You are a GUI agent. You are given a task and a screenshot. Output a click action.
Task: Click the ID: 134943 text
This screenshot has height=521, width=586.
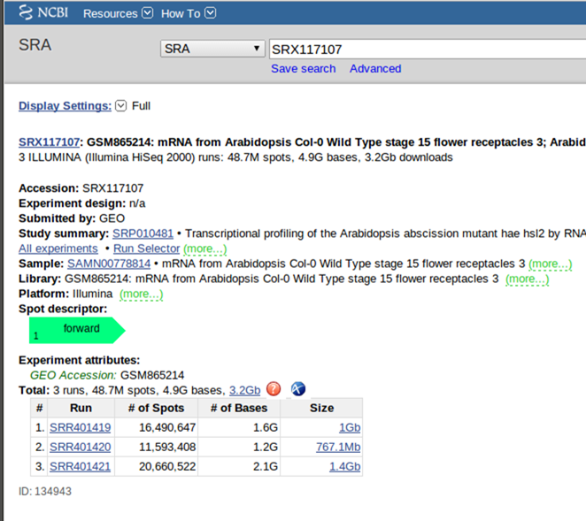(x=45, y=492)
